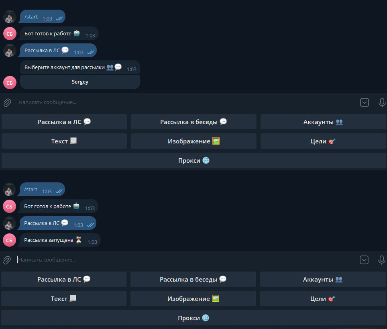Collapse the bot keyboard in upper chat
387x329 pixels.
pos(364,102)
